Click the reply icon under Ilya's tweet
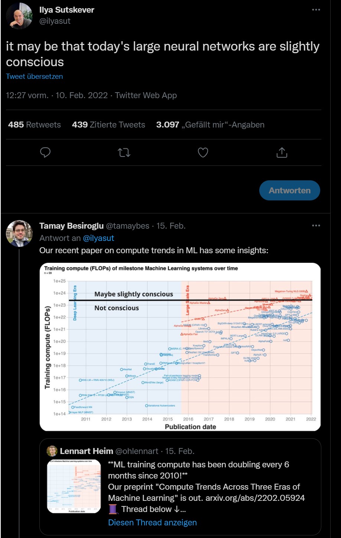Viewport: 341px width, 538px height. [x=45, y=152]
